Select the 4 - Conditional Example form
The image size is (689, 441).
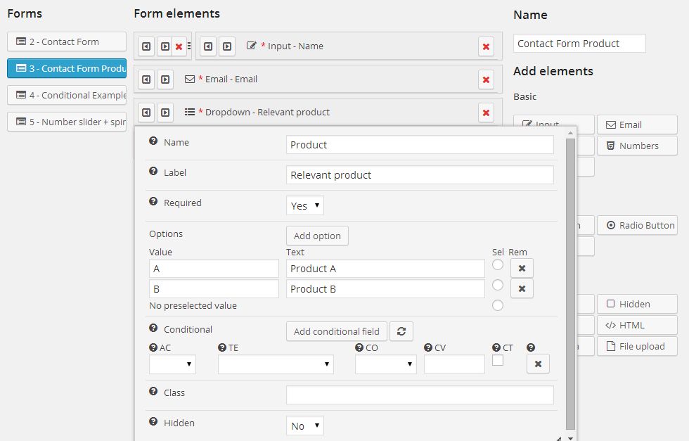67,95
